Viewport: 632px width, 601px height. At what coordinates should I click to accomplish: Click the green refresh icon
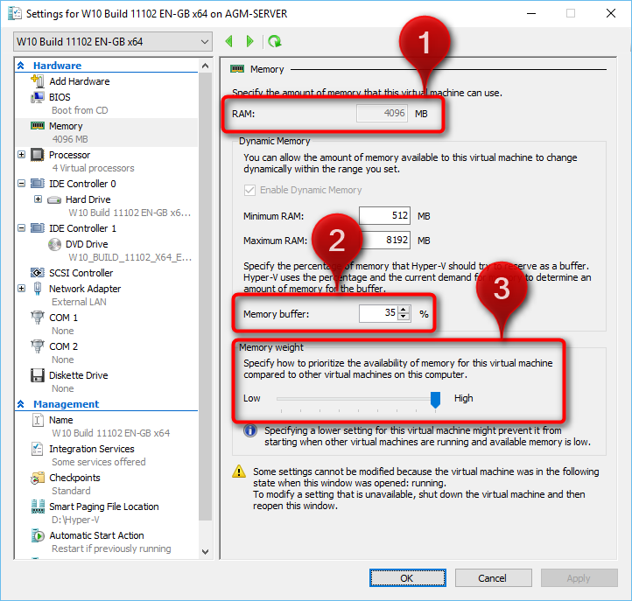click(x=275, y=41)
